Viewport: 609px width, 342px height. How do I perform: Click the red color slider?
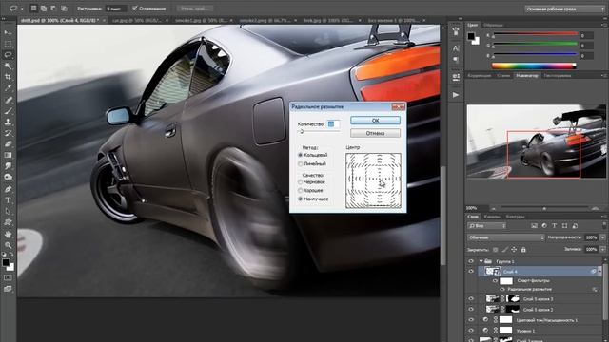[535, 35]
